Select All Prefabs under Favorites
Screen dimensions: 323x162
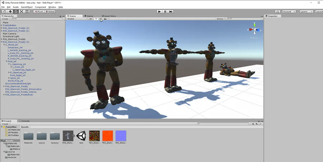[12, 135]
